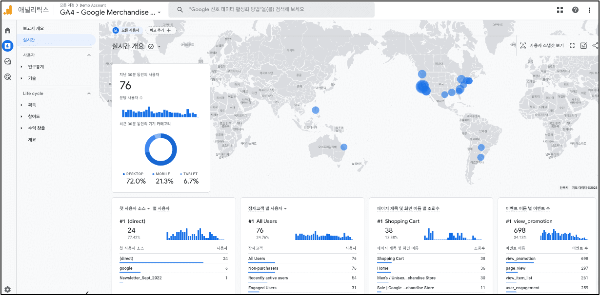Collapse sidebar with bottom chevron
The image size is (600, 295).
pos(87,292)
